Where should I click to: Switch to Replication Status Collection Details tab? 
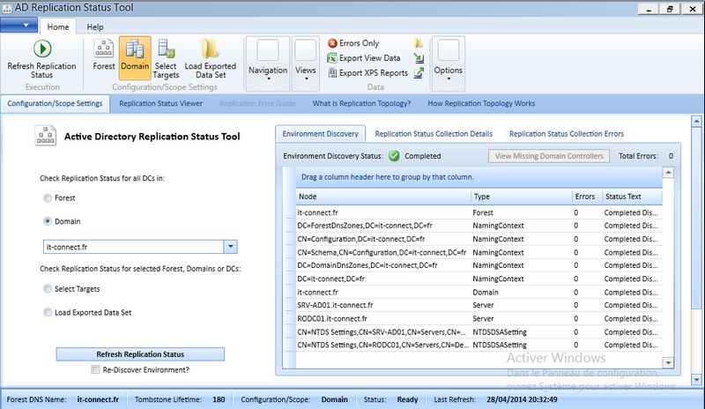pyautogui.click(x=433, y=134)
